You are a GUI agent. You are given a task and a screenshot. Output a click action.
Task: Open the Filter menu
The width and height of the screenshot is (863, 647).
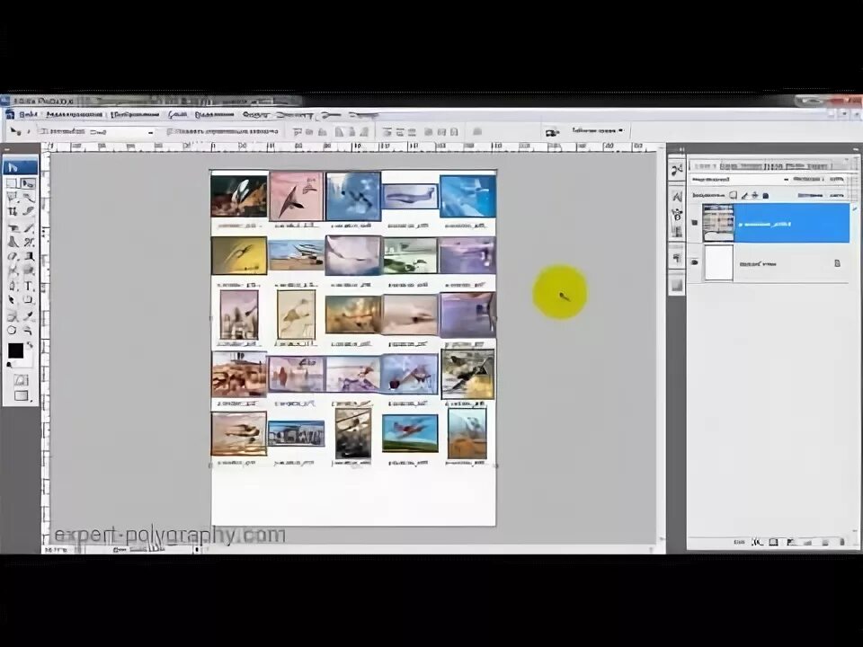(255, 114)
